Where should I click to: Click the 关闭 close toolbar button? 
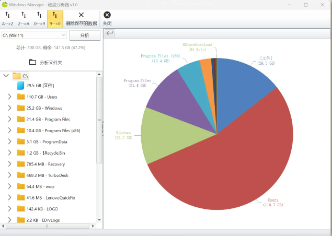[x=107, y=19]
